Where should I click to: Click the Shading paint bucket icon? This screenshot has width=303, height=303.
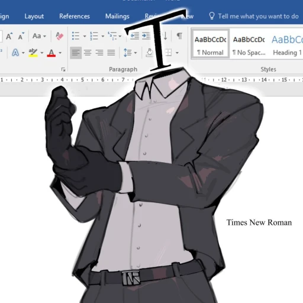(x=150, y=53)
